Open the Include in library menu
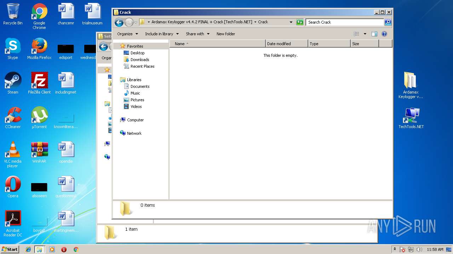 coord(162,34)
